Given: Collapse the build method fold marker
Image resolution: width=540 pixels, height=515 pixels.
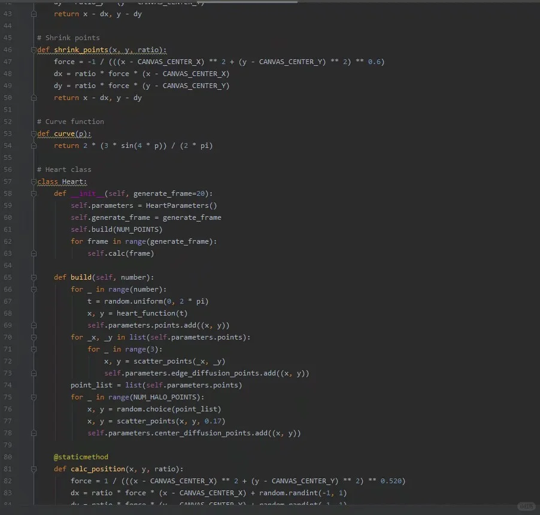Looking at the screenshot, I should click(34, 277).
